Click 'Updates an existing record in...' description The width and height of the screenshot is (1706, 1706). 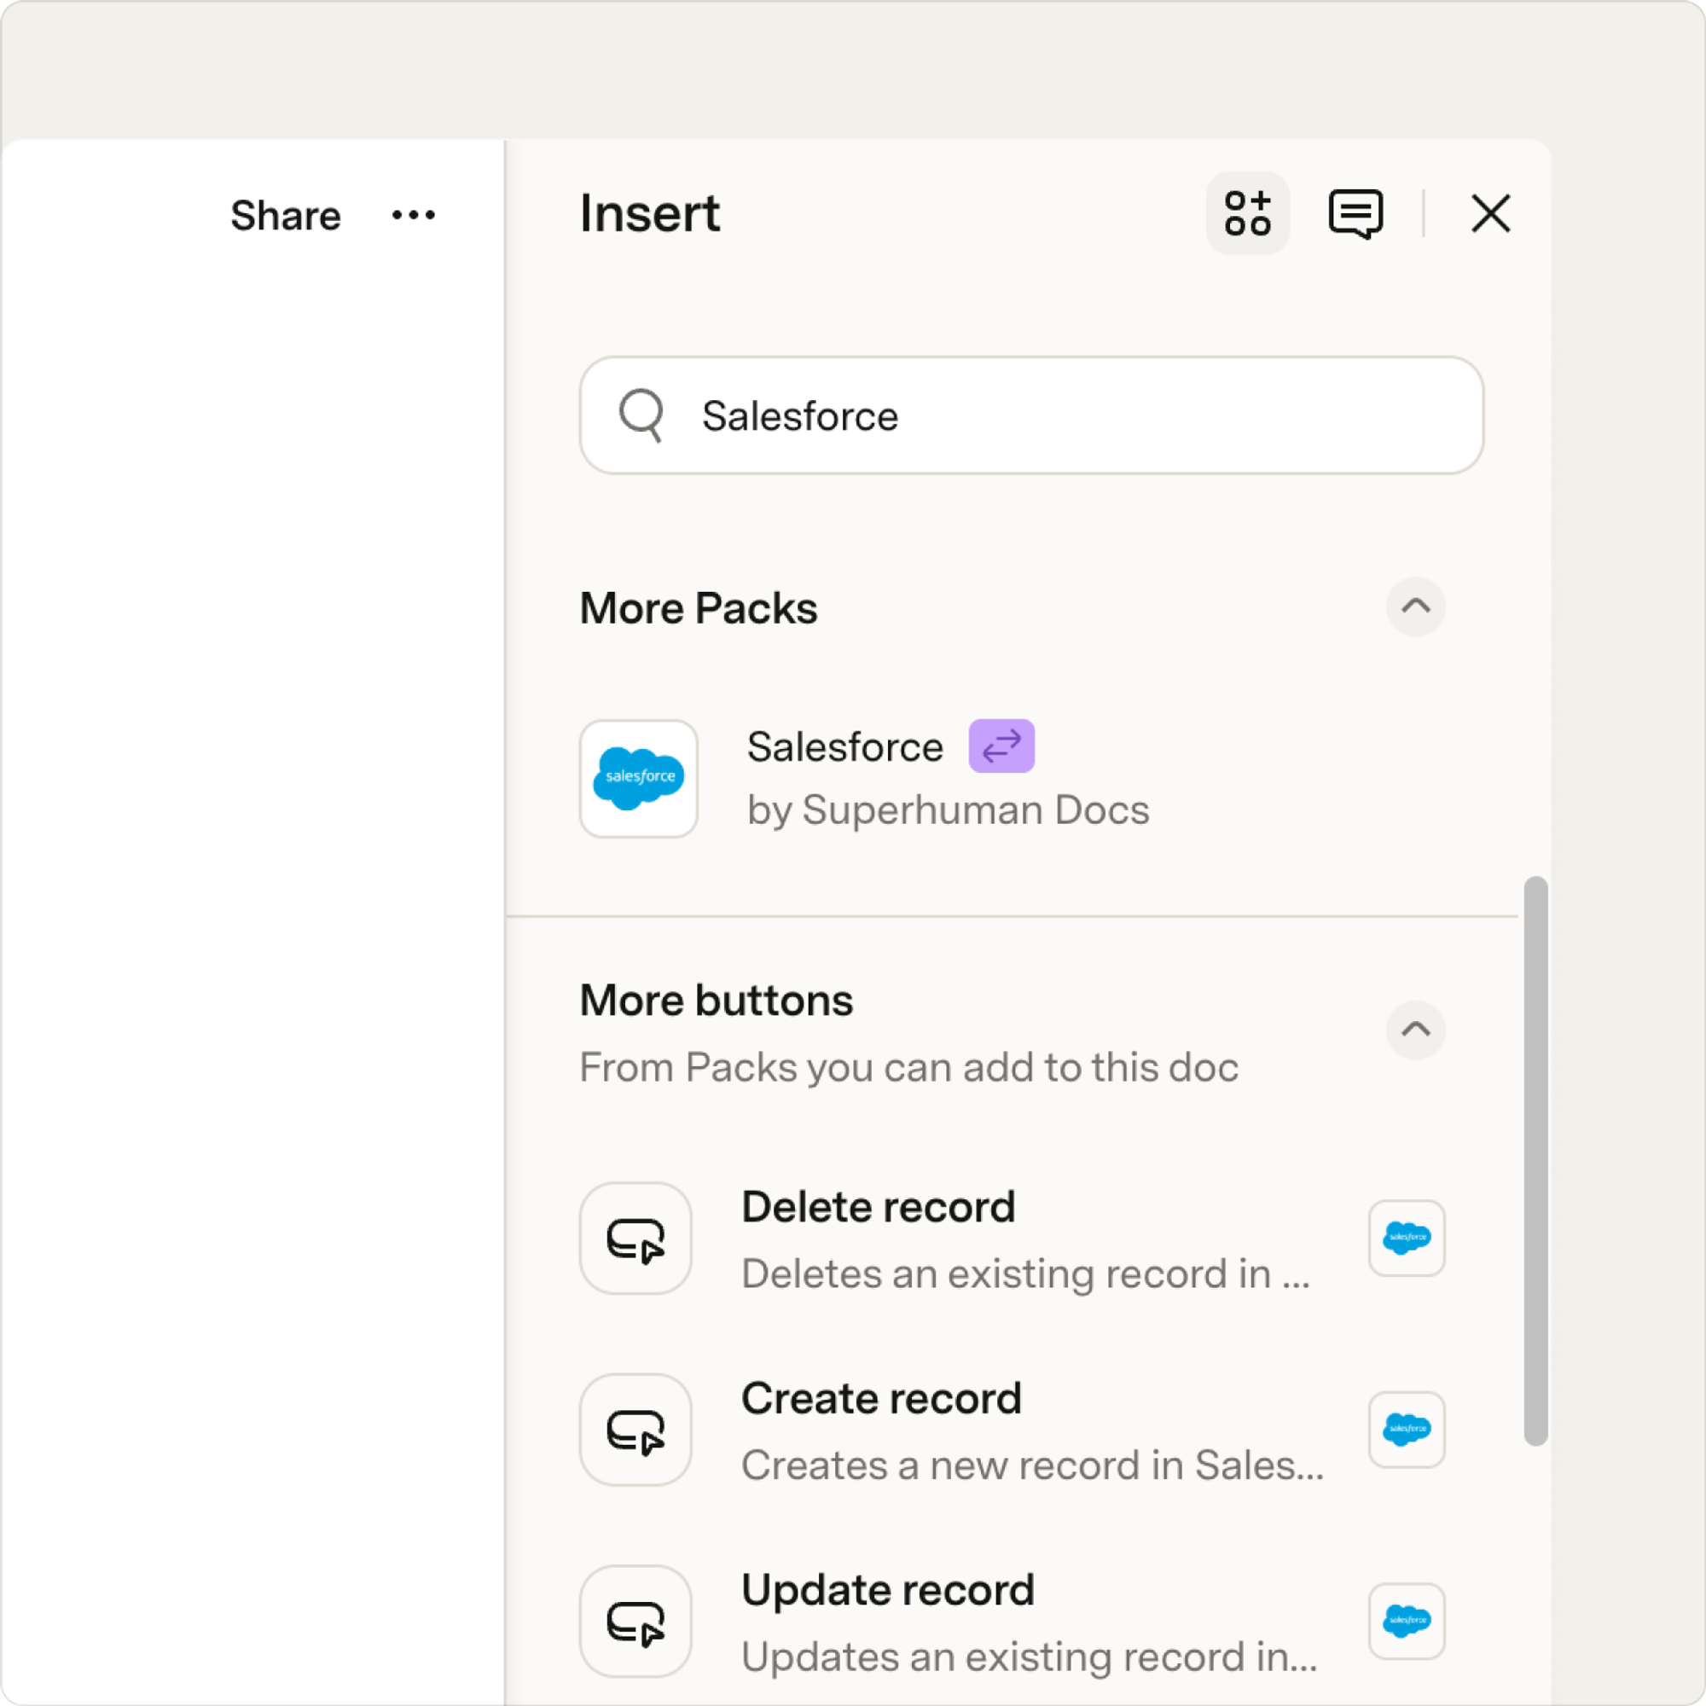pos(1029,1657)
